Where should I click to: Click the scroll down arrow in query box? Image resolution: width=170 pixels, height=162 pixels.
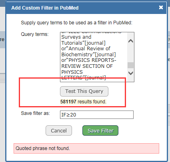point(130,73)
